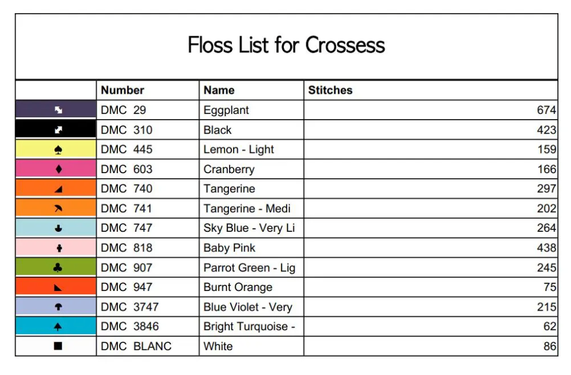Click the Sky Blue swatch symbol
The height and width of the screenshot is (375, 571).
58,228
